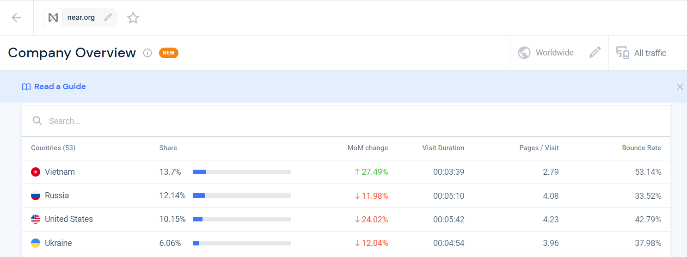Click the info icon beside Company Overview
687x257 pixels.
tap(147, 53)
